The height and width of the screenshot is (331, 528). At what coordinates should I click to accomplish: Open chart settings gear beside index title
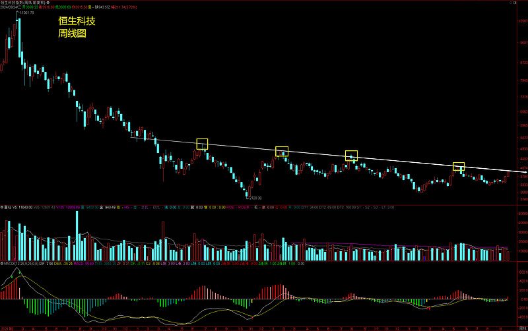pos(48,3)
